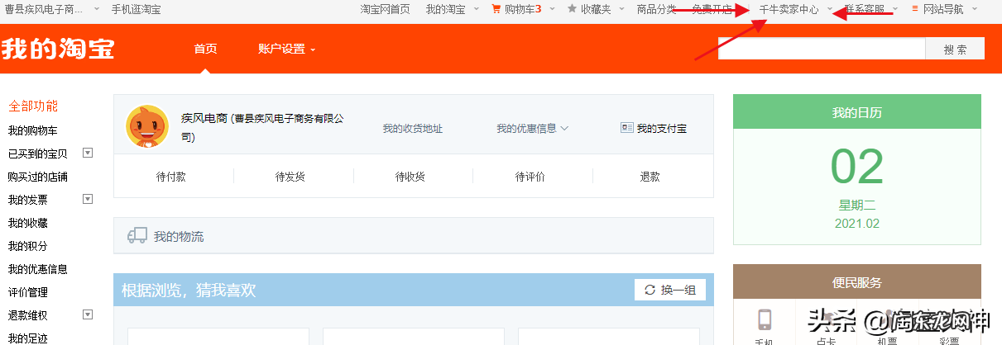The height and width of the screenshot is (345, 1002).
Task: Open 千牛卖家中心 link
Action: pyautogui.click(x=789, y=10)
